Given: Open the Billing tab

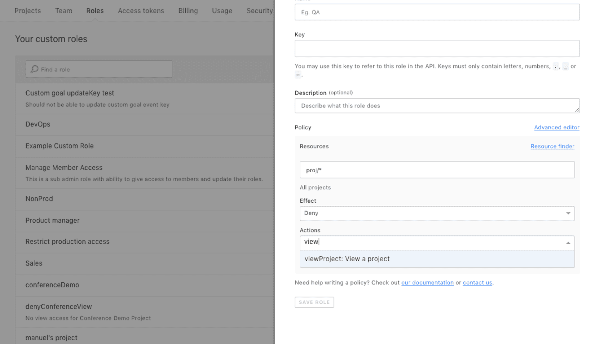Looking at the screenshot, I should (x=188, y=11).
